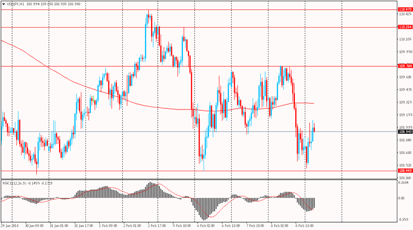
Task: Click the 1 Feb 09:00 time label
Action: (108, 226)
